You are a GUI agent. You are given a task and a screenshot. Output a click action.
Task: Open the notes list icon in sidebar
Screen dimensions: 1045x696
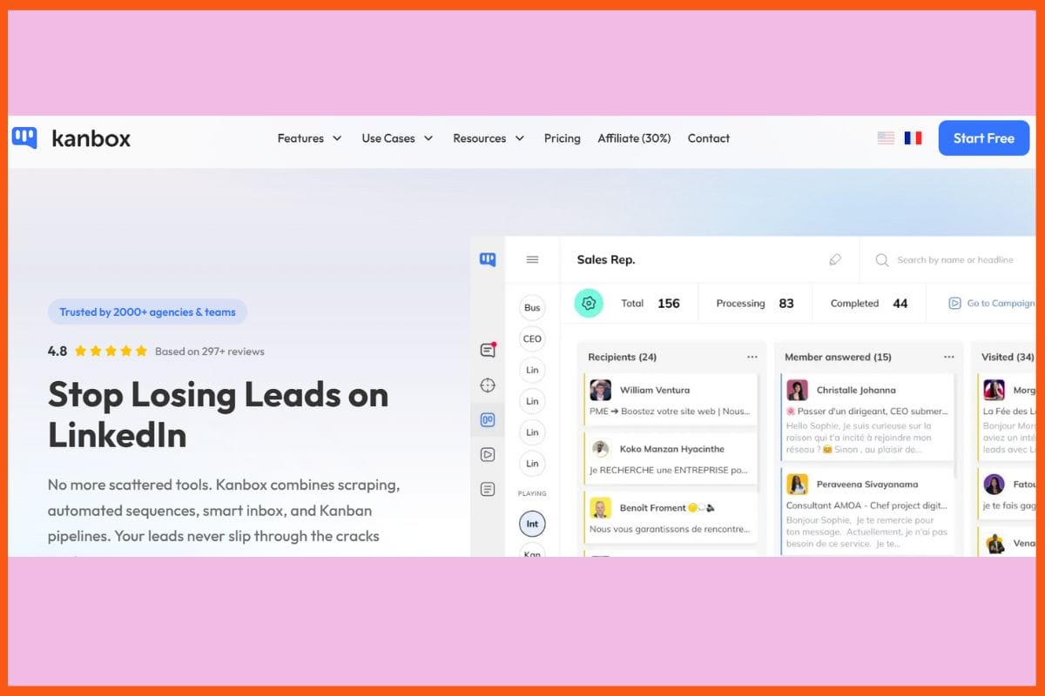[488, 489]
